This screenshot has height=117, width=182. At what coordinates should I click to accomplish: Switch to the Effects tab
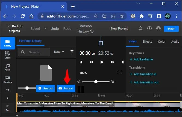tap(147, 42)
